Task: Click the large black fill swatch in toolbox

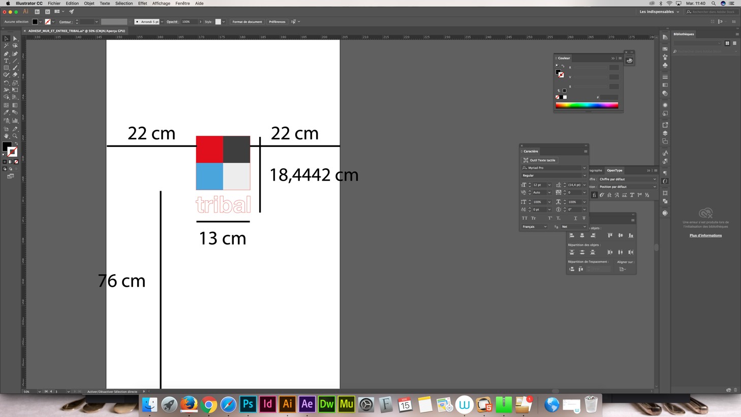Action: [x=7, y=146]
